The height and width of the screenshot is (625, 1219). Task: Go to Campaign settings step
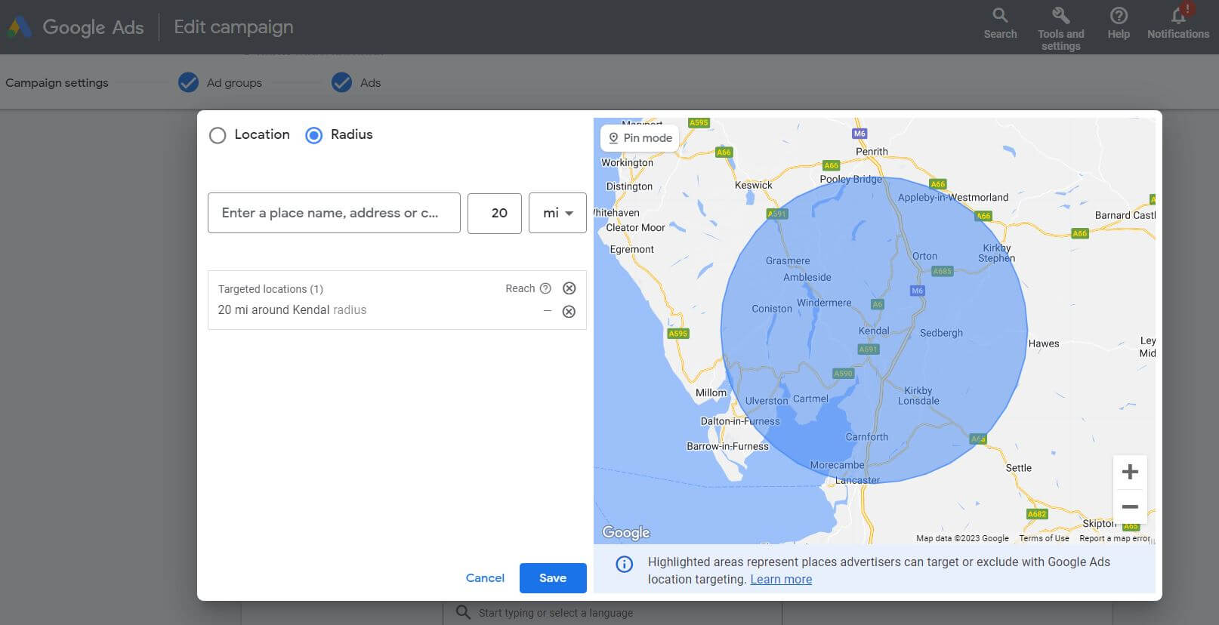pos(57,83)
